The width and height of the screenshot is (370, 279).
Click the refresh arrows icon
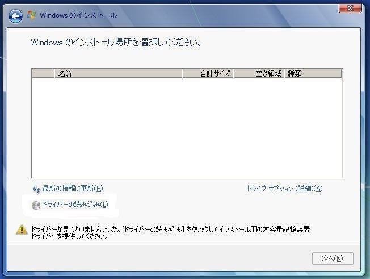pos(36,189)
